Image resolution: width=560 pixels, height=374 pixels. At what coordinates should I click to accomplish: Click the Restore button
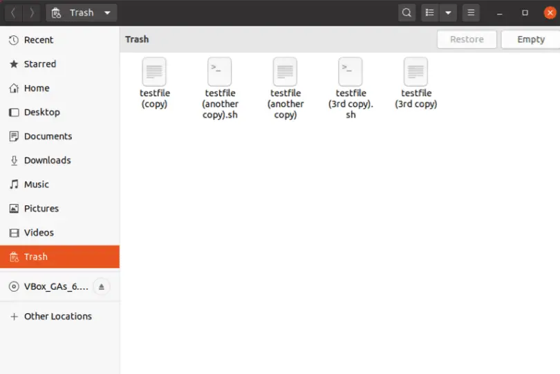467,39
